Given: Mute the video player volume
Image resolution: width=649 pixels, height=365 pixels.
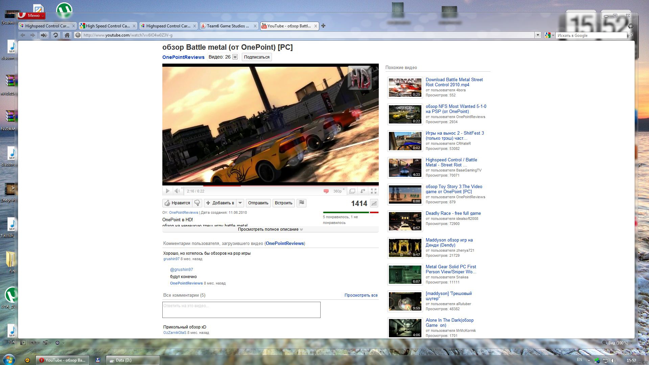Looking at the screenshot, I should tap(177, 191).
